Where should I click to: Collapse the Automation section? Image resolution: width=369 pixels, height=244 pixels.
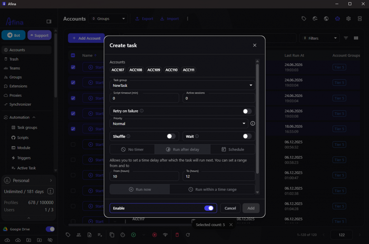coord(34,117)
